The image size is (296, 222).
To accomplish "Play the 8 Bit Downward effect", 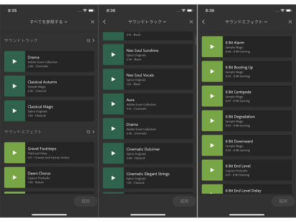I will pos(212,146).
